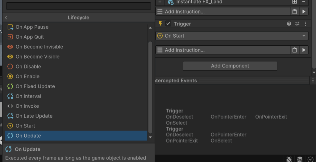The width and height of the screenshot is (316, 162).
Task: Select On Fixed Update from list
Action: click(x=35, y=86)
